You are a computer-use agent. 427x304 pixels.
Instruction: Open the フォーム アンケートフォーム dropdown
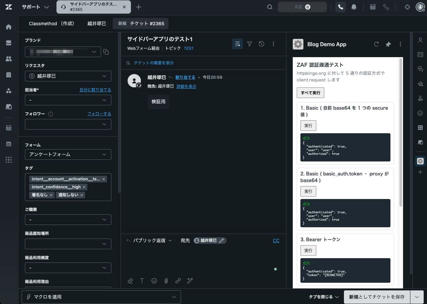pyautogui.click(x=68, y=154)
